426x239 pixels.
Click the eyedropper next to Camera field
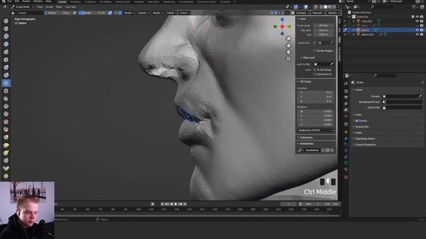pyautogui.click(x=420, y=96)
